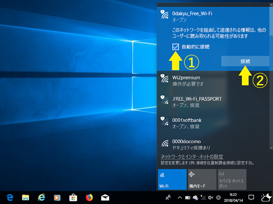Click the muted volume tray icon
The height and width of the screenshot is (204, 273).
[x=210, y=198]
